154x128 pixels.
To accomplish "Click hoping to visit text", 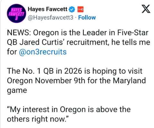I will (117, 71).
